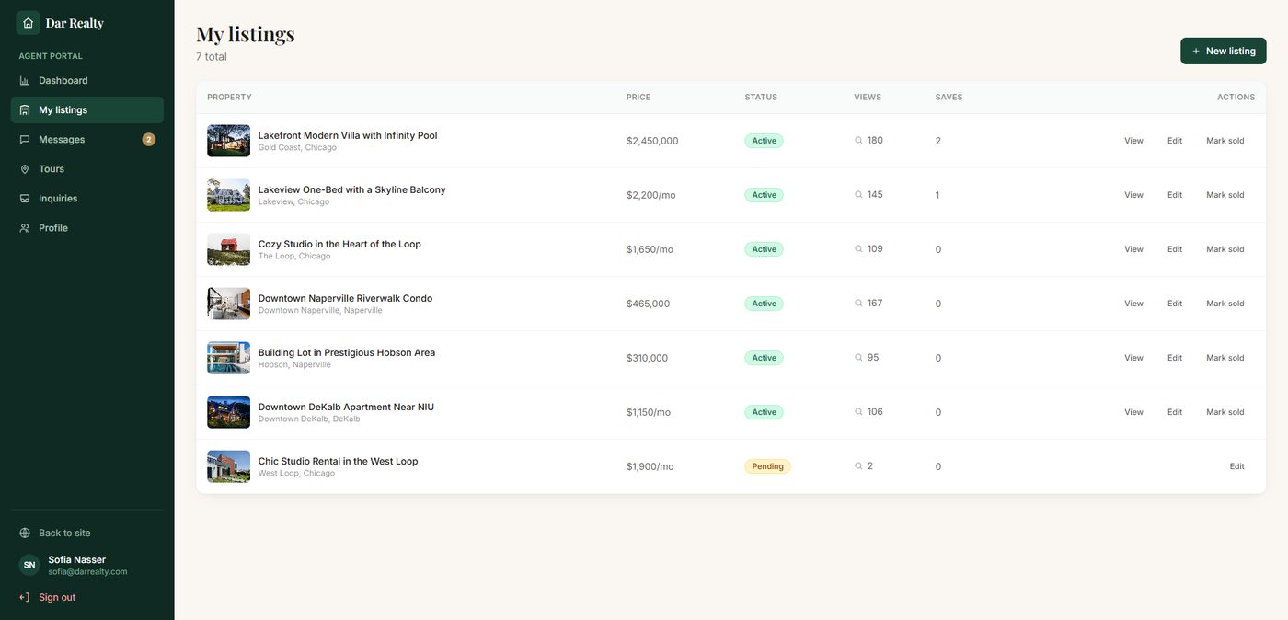Click the SN avatar for Sofia Nasser
Image resolution: width=1288 pixels, height=620 pixels.
pos(29,565)
